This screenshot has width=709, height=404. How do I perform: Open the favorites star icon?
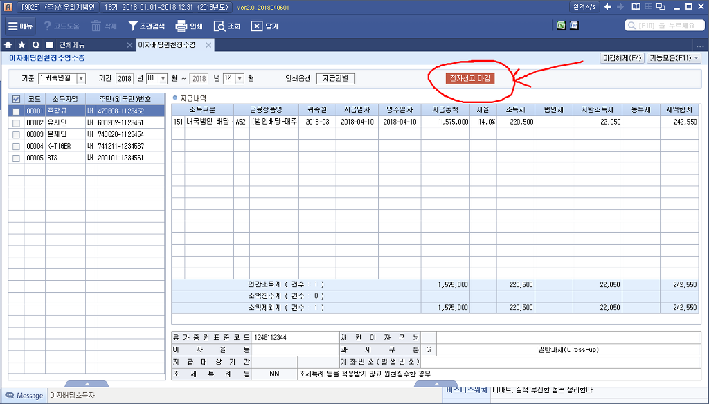tap(21, 45)
